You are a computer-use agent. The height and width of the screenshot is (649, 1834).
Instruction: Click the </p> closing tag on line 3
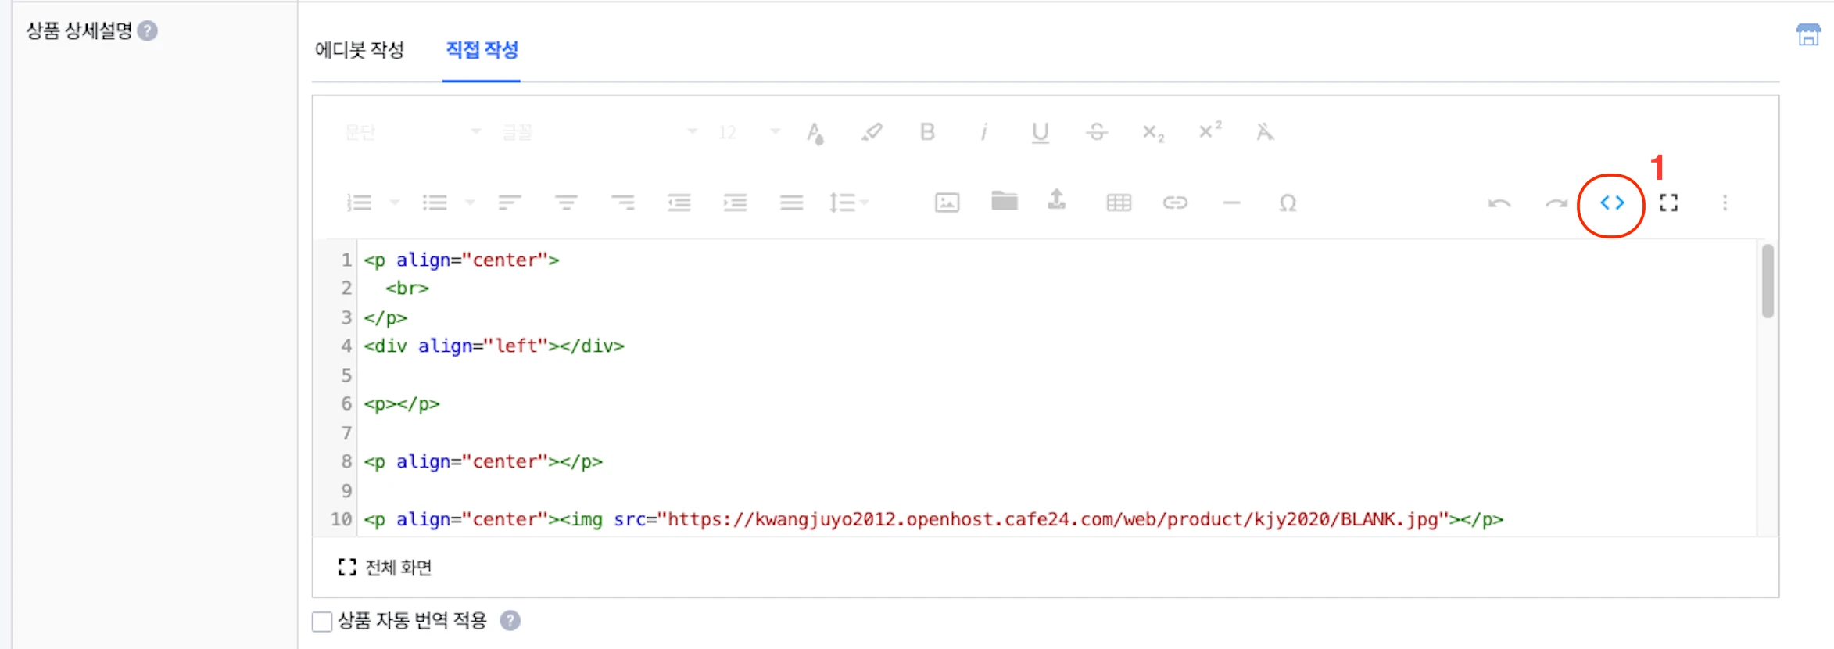385,318
